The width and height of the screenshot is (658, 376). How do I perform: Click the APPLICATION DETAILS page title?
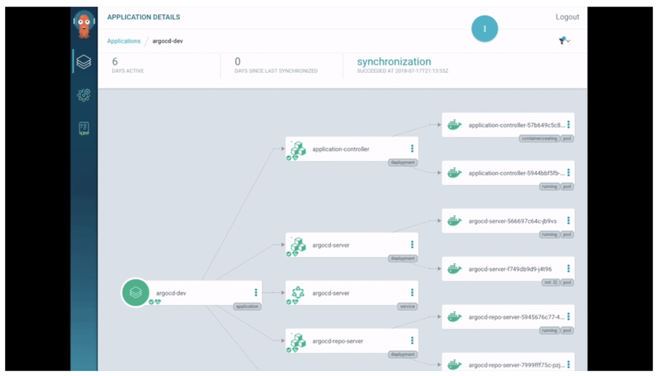click(x=143, y=17)
